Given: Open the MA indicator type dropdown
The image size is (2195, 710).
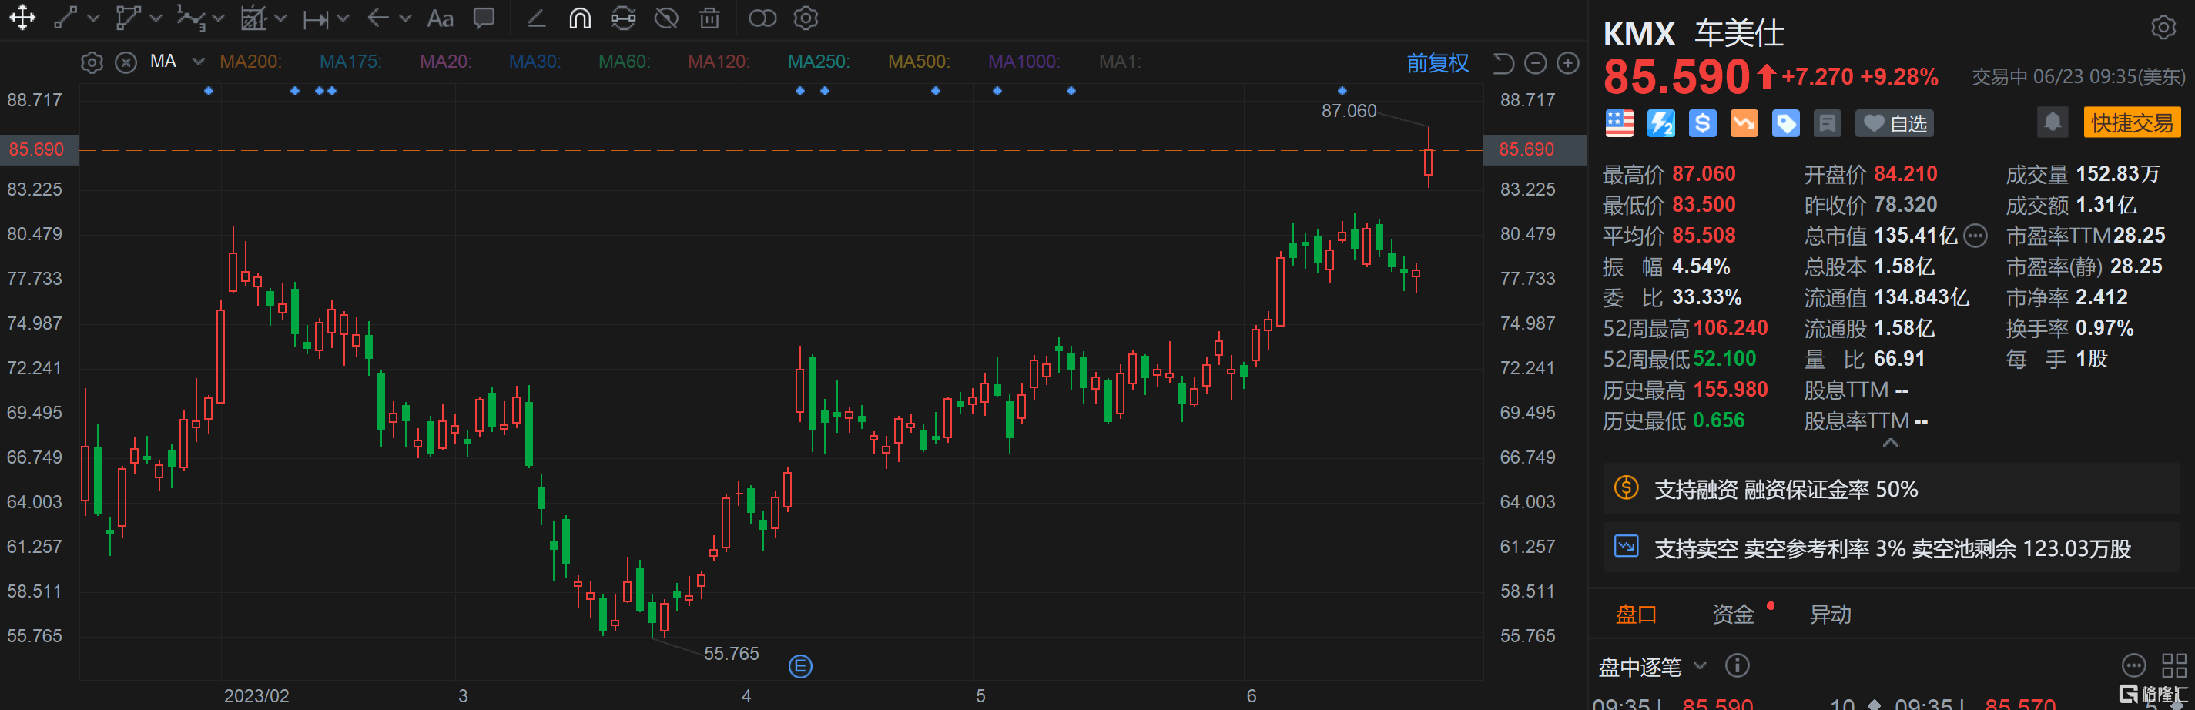Looking at the screenshot, I should 199,62.
